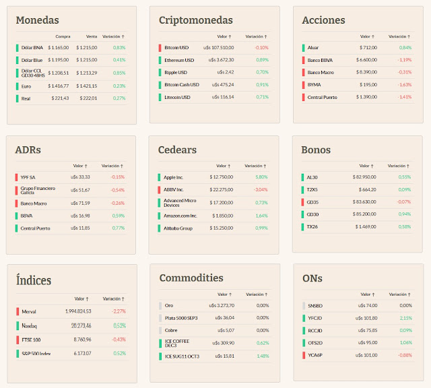This screenshot has width=431, height=388.
Task: Open the ADRs section heading
Action: tap(28, 150)
